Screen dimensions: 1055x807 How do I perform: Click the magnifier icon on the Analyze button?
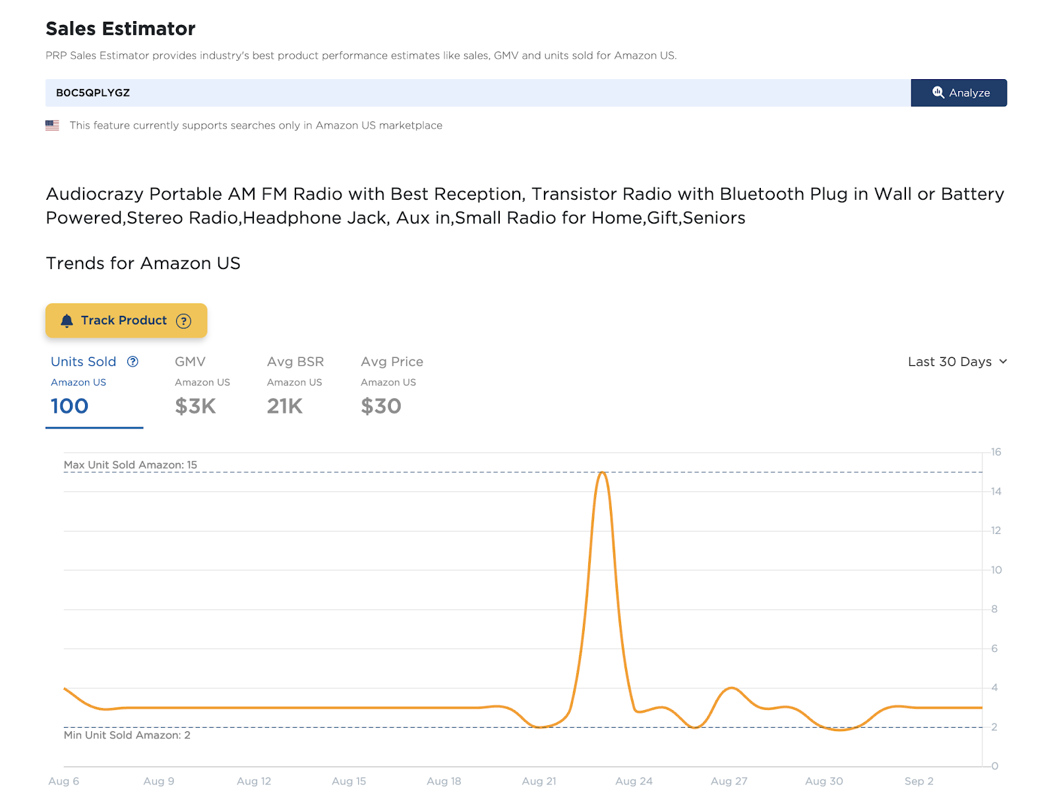[938, 92]
